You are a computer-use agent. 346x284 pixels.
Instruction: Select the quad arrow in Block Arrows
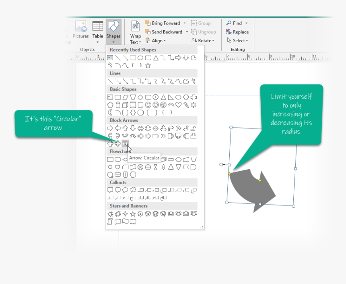point(156,129)
